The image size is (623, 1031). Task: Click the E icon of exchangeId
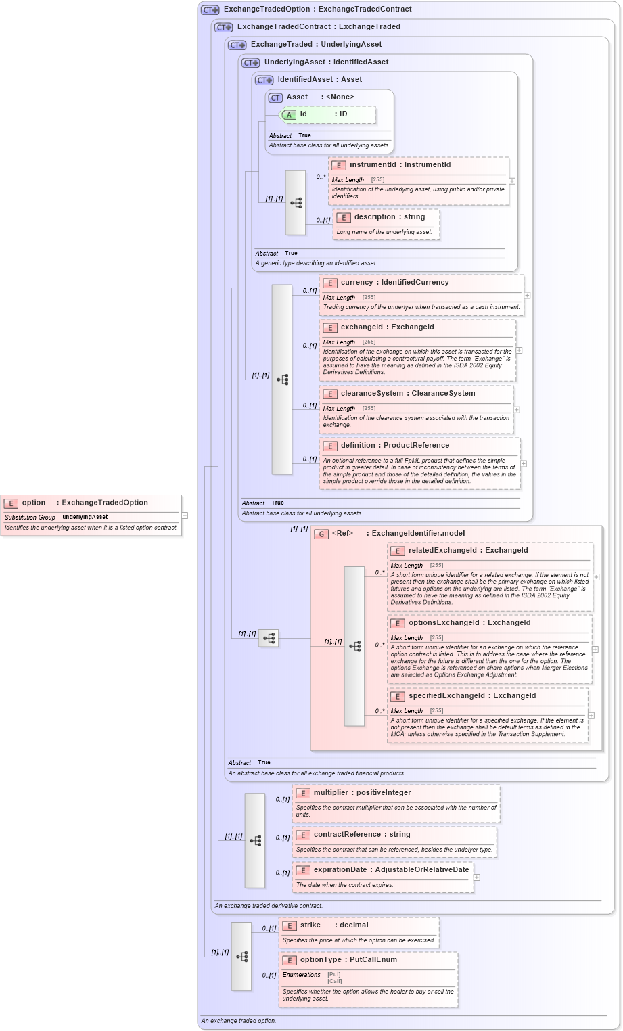tap(330, 327)
